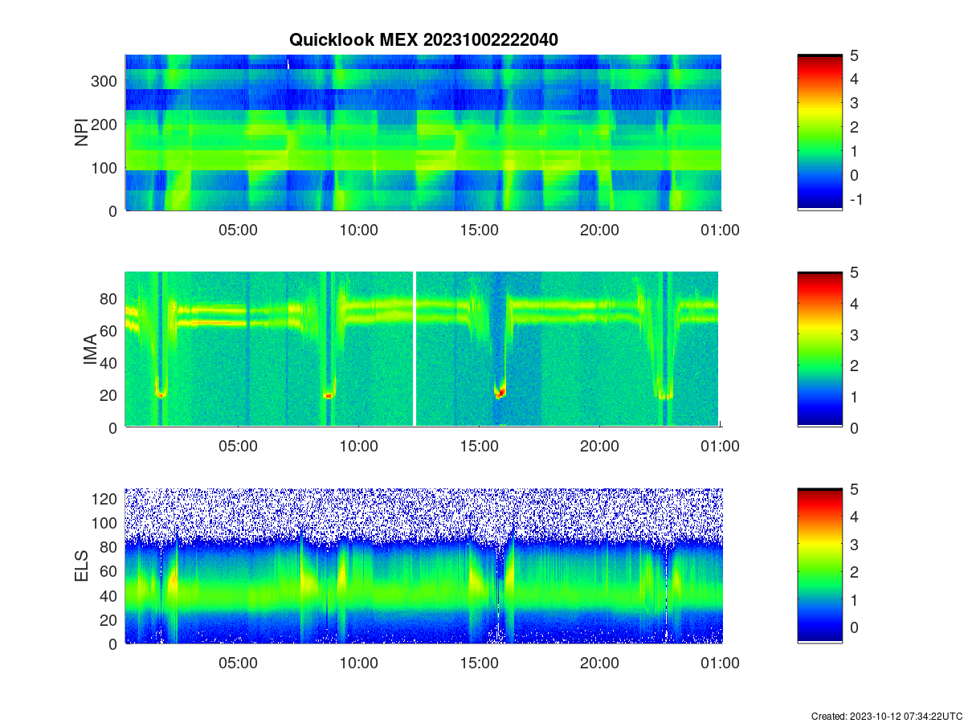The image size is (964, 723).
Task: Click the 60 tick on IMA y-axis
Action: 110,331
